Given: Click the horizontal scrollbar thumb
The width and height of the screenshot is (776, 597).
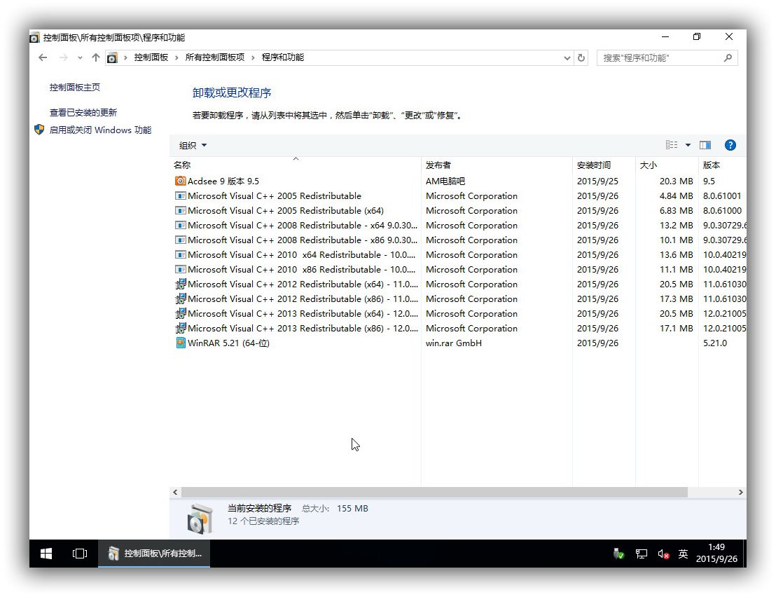Looking at the screenshot, I should pyautogui.click(x=434, y=492).
